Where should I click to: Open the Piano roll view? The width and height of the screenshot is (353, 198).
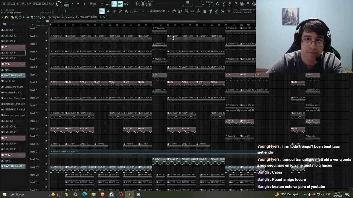(x=180, y=11)
